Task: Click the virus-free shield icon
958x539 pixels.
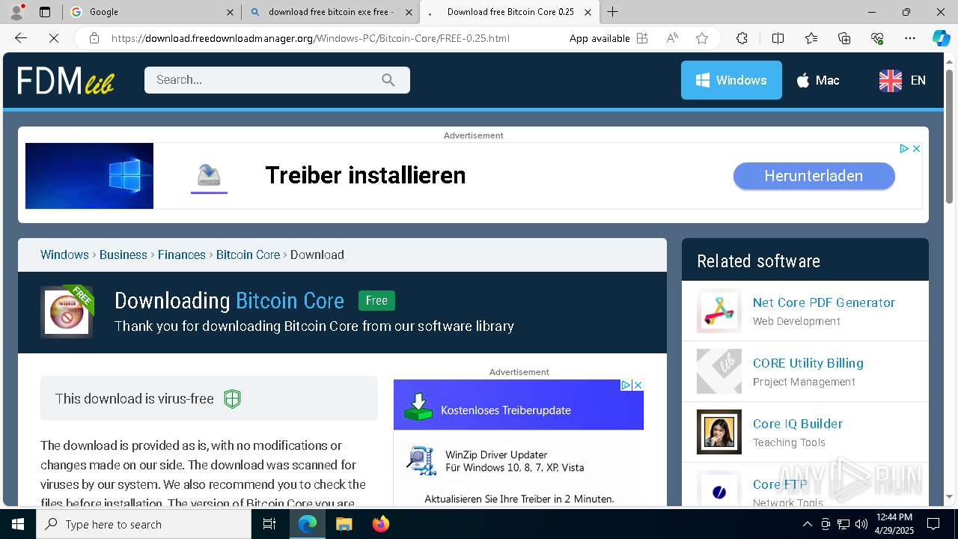Action: [x=232, y=399]
